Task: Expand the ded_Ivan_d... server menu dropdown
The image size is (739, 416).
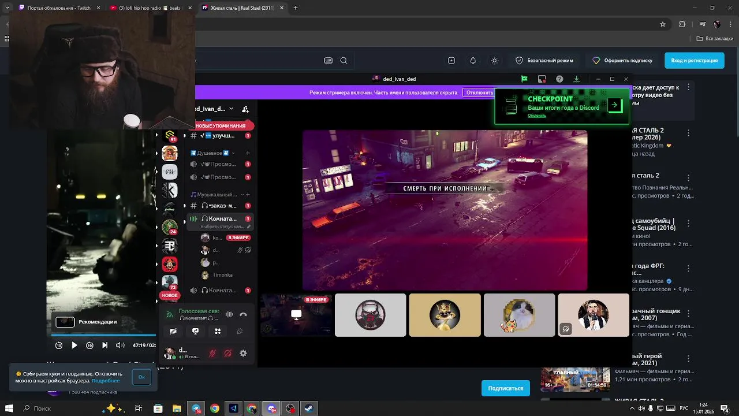Action: (x=231, y=109)
